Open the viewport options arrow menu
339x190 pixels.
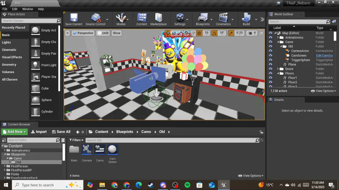pos(67,33)
